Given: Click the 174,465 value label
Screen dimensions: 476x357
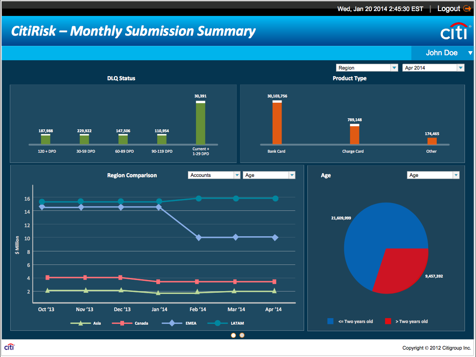Looking at the screenshot, I should click(x=432, y=133).
